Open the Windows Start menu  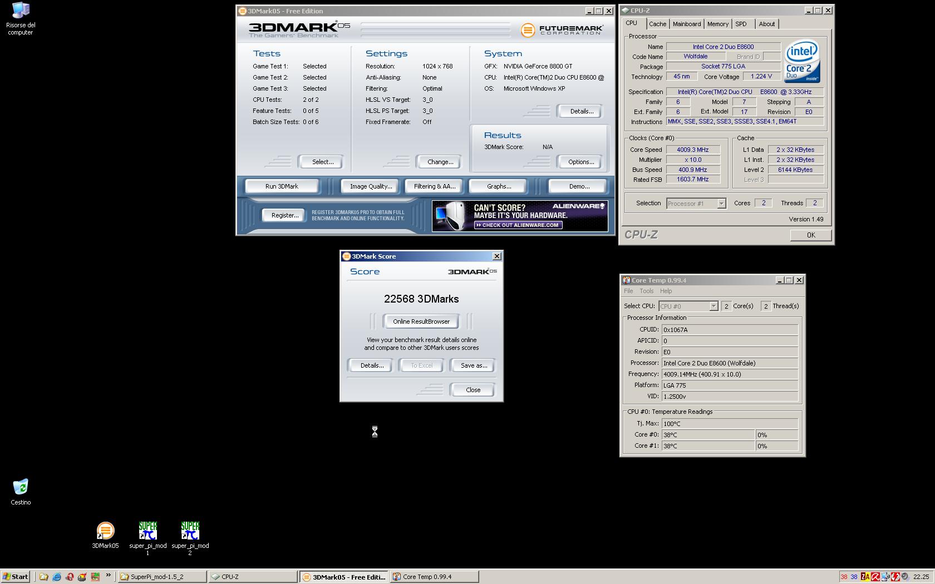[x=15, y=577]
